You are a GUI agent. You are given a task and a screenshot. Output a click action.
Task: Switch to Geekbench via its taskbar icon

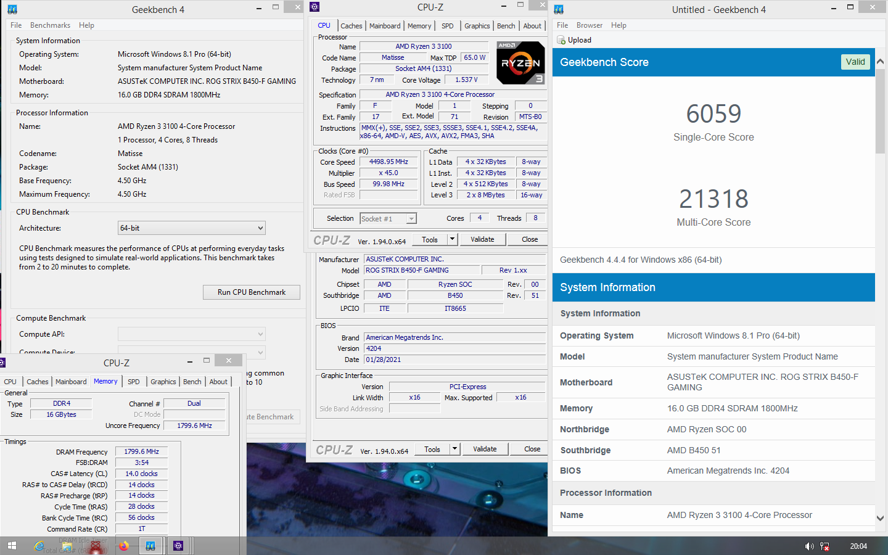(150, 546)
